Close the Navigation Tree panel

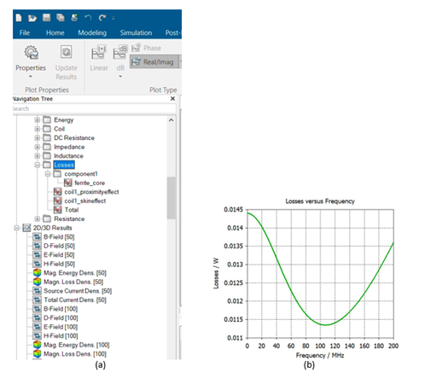point(172,99)
